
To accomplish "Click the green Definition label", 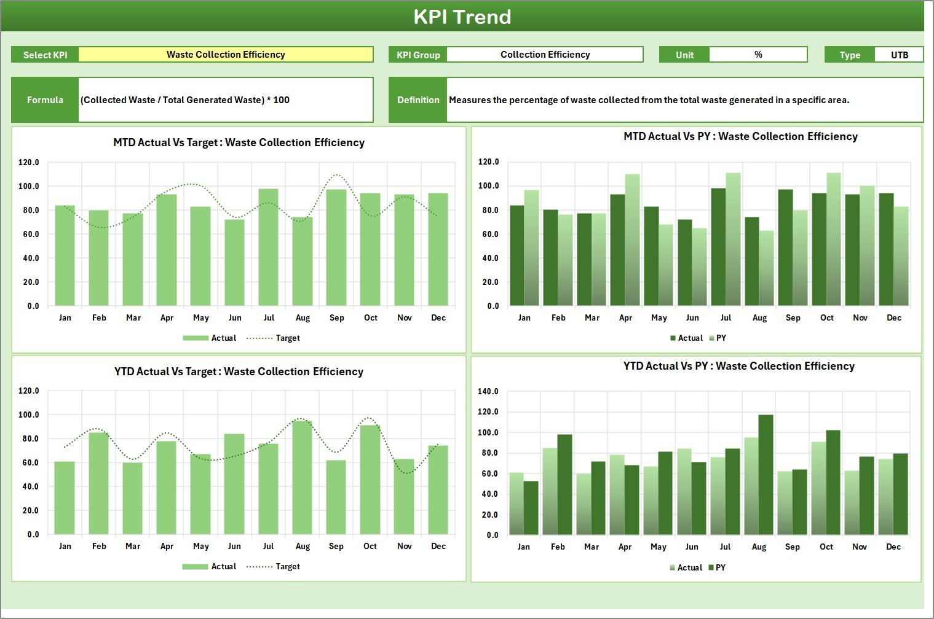I will coord(418,99).
